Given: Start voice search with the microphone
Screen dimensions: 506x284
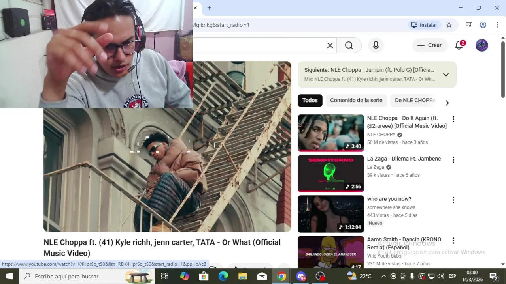Looking at the screenshot, I should [376, 45].
